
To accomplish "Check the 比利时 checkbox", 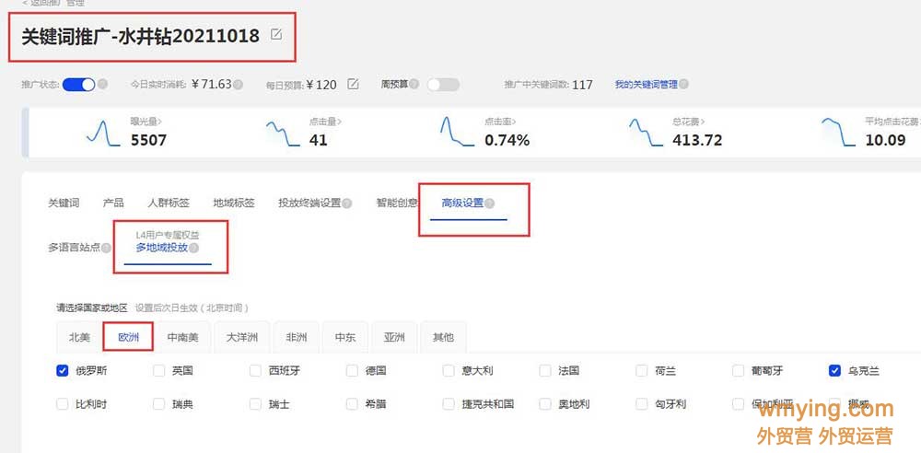I will coord(63,404).
